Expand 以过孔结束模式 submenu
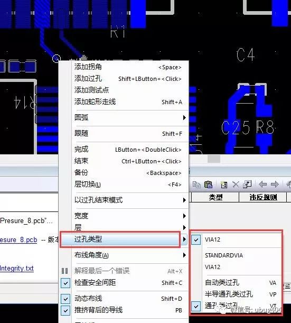Viewport: 291px width, 323px height. click(x=130, y=200)
